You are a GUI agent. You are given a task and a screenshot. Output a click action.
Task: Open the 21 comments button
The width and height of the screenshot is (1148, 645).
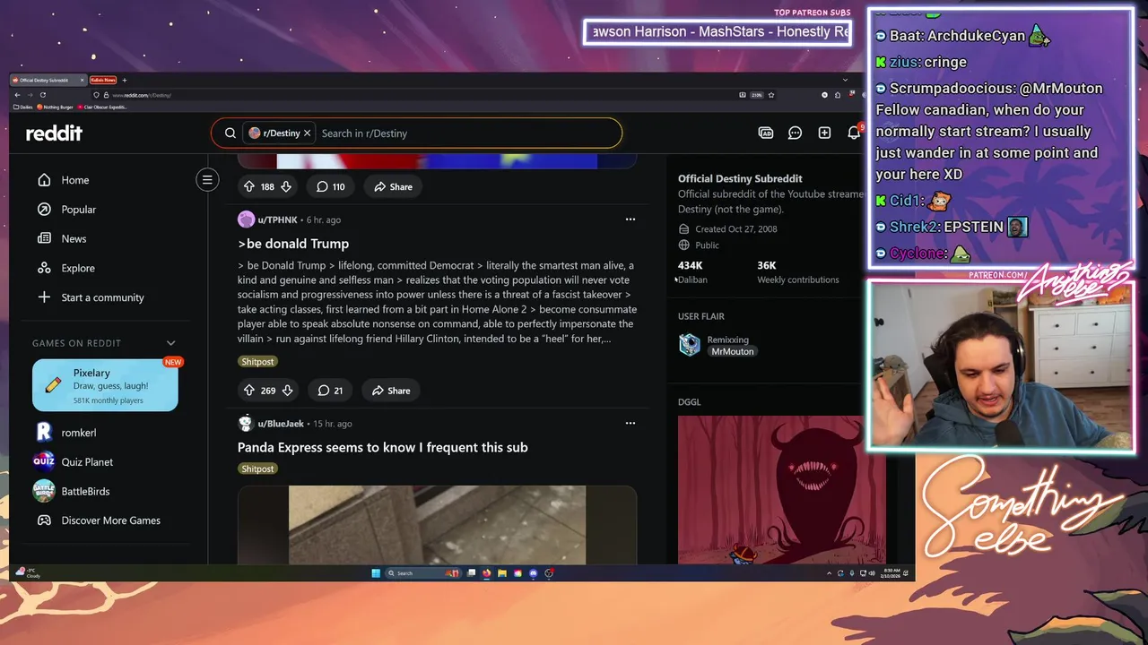coord(330,391)
